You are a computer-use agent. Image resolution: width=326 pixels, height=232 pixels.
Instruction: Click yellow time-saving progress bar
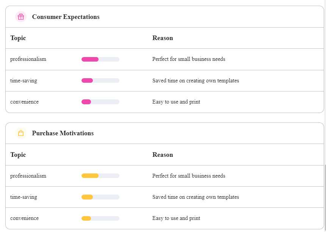tap(100, 197)
